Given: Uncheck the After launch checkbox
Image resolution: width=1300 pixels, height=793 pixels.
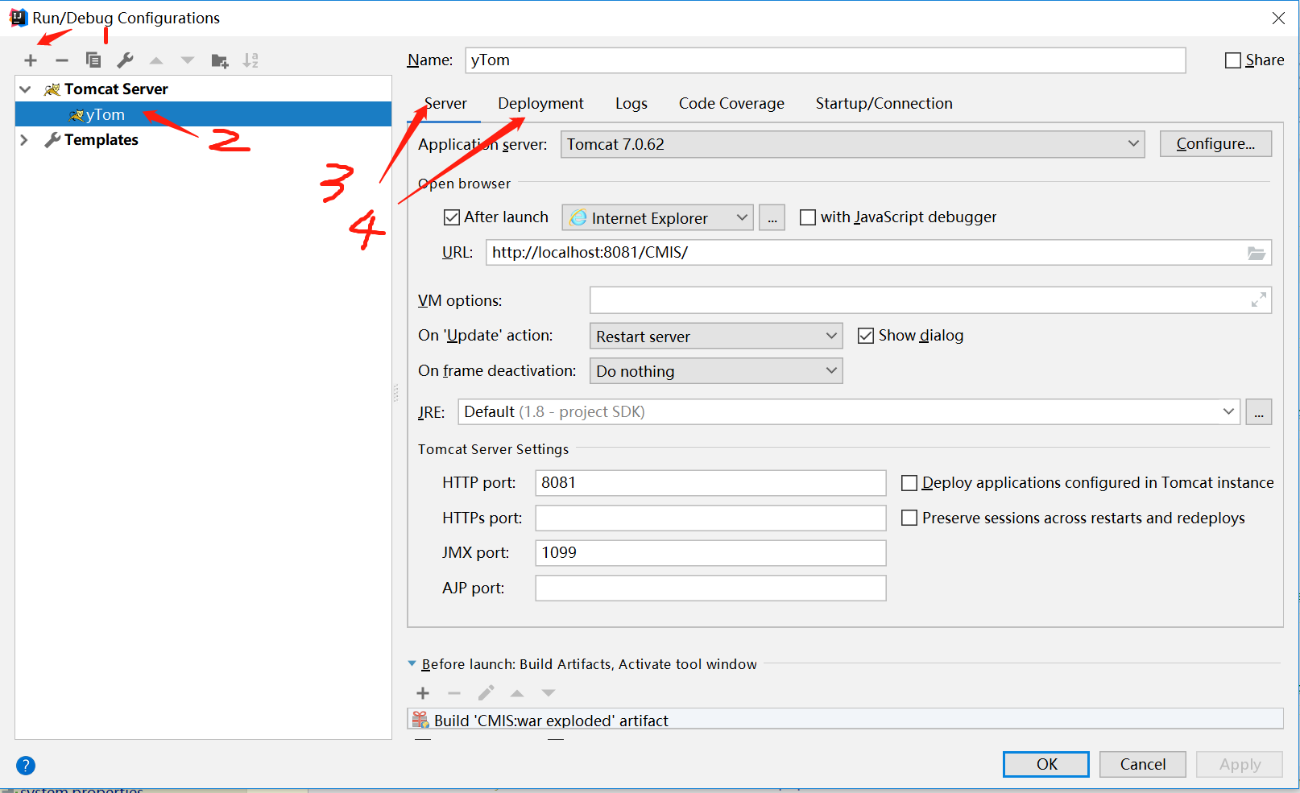Looking at the screenshot, I should point(452,217).
